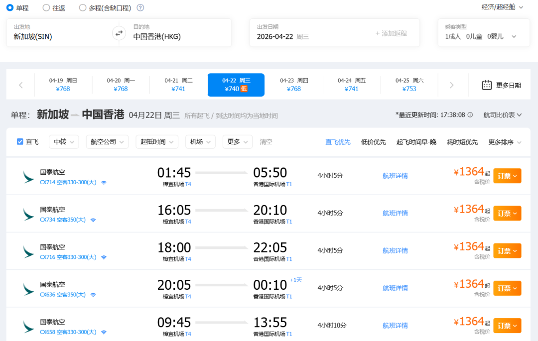Click the help icon beside 多程(含缺口程)
The image size is (538, 341).
pos(140,7)
